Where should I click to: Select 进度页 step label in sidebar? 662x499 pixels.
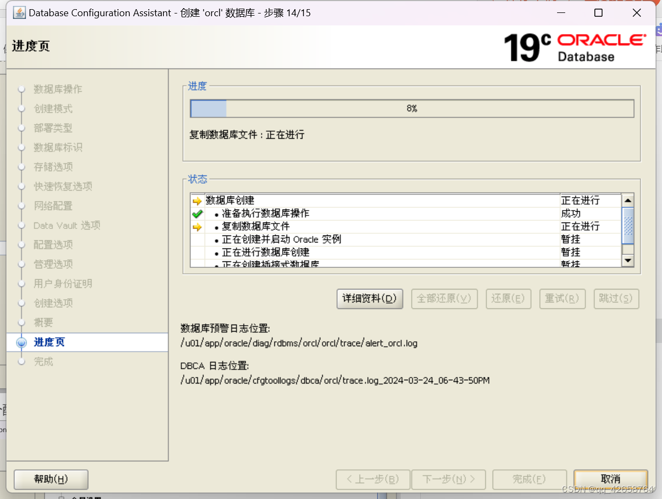pos(49,342)
